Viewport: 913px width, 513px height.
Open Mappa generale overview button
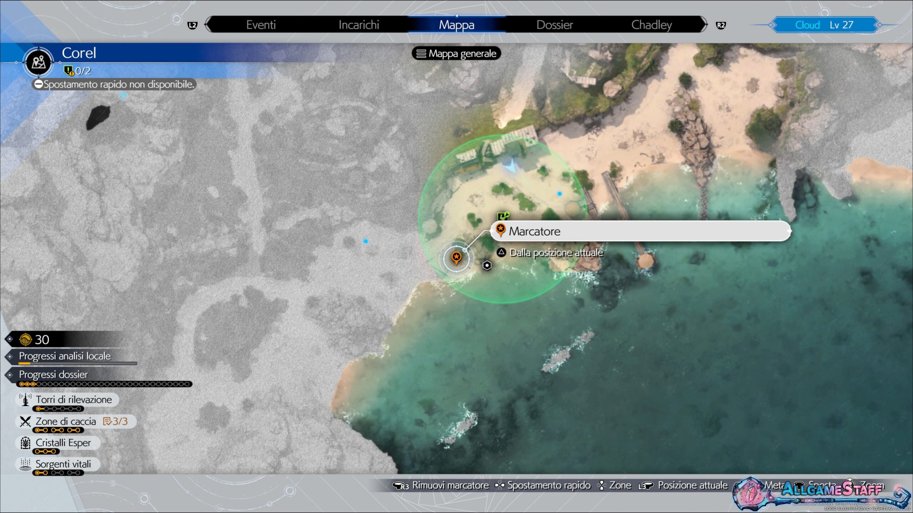[456, 53]
